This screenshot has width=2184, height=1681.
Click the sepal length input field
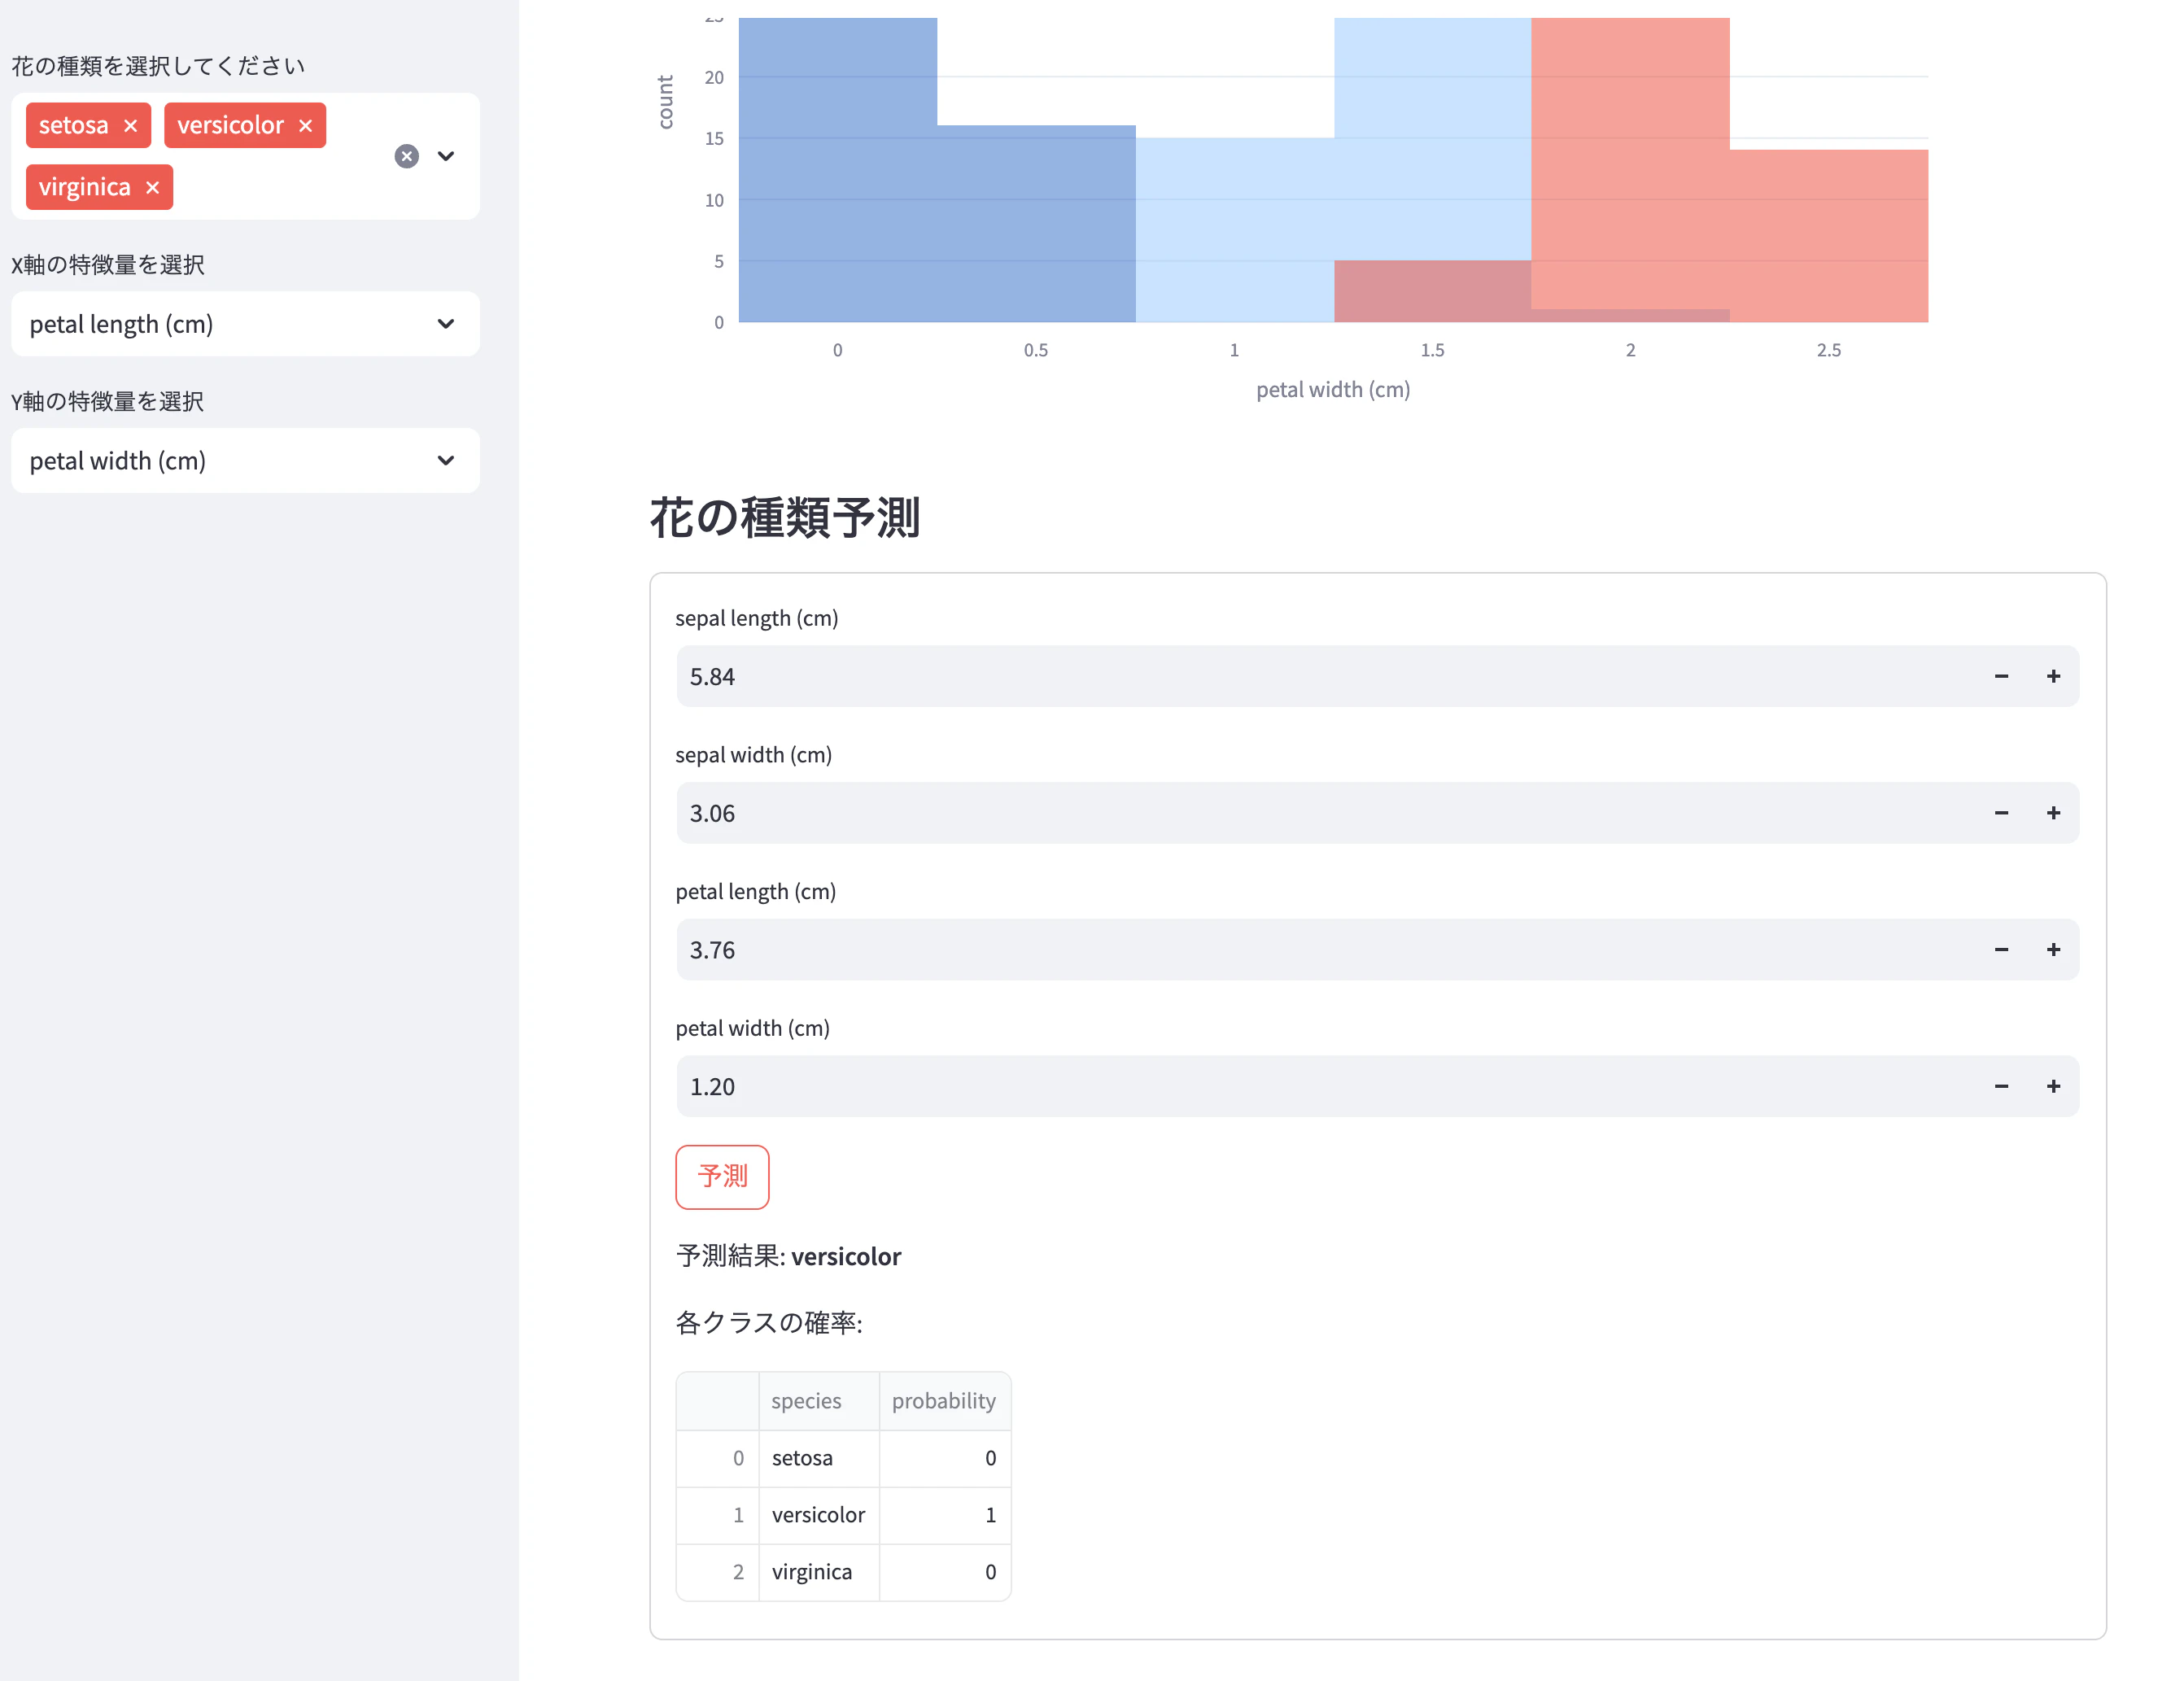(1300, 677)
